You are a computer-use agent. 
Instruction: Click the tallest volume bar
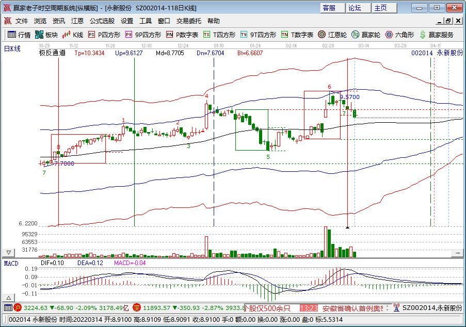tap(326, 242)
